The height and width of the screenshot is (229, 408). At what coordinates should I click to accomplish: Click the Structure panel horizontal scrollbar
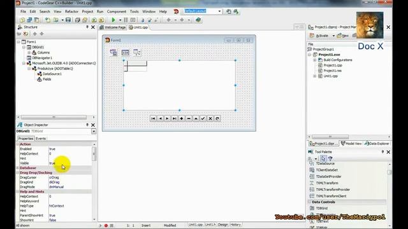click(54, 117)
